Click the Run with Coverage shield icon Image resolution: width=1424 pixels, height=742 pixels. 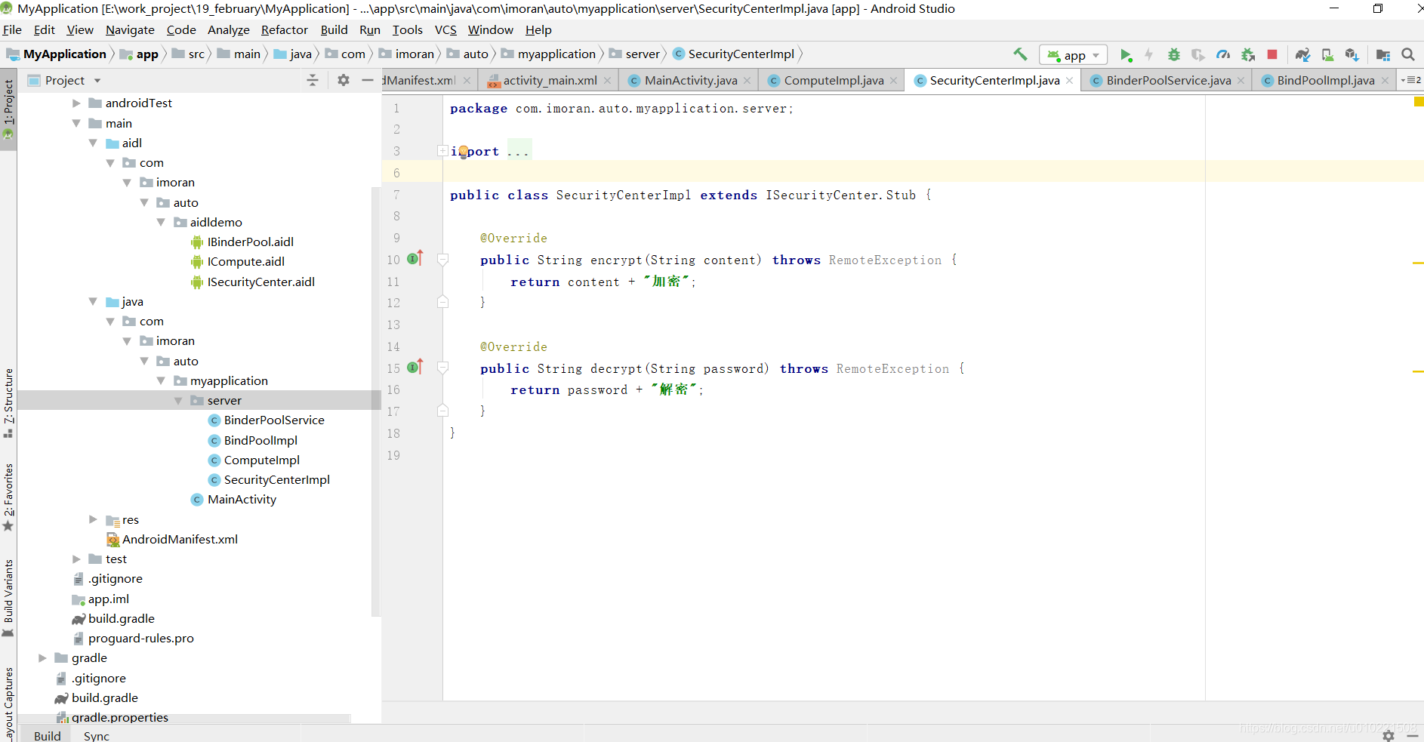1198,54
